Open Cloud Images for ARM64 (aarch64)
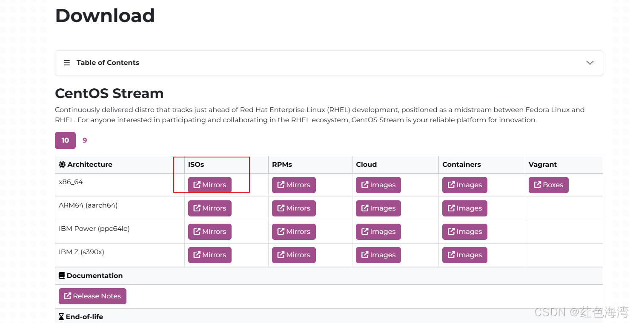This screenshot has width=630, height=323. 378,208
